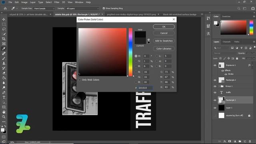Viewport: 256px width, 144px height.
Task: Switch to the cd.psd document tab
Action: click(28, 14)
